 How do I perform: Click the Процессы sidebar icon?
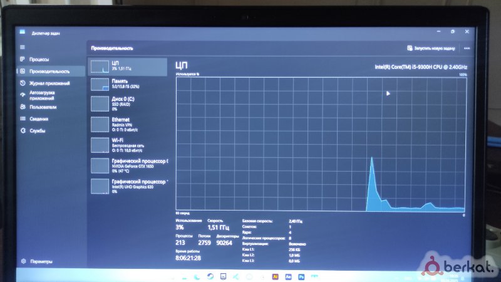[x=23, y=59]
